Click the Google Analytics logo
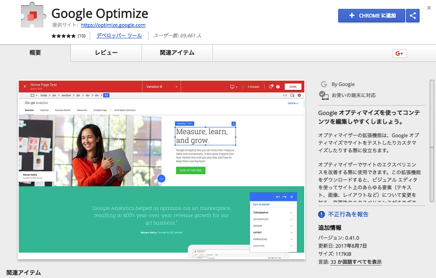The width and height of the screenshot is (436, 278). pos(37,103)
